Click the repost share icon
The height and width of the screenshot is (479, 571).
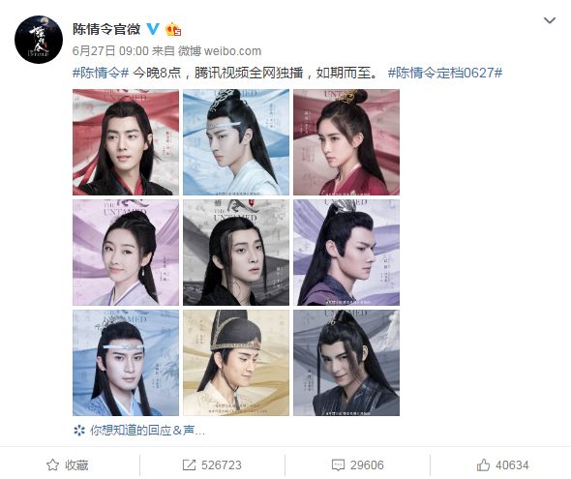pyautogui.click(x=189, y=464)
